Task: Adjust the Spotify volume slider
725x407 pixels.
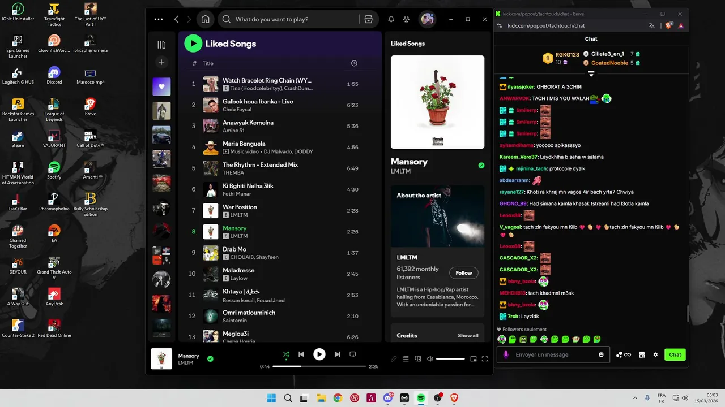Action: pos(450,358)
